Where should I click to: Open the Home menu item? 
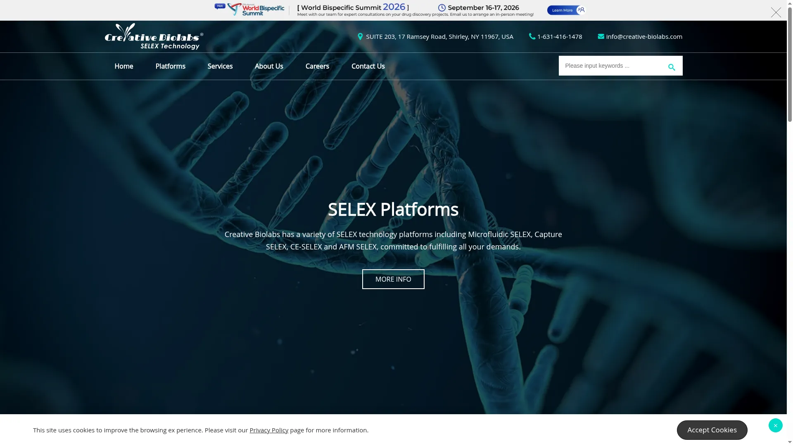pyautogui.click(x=124, y=66)
